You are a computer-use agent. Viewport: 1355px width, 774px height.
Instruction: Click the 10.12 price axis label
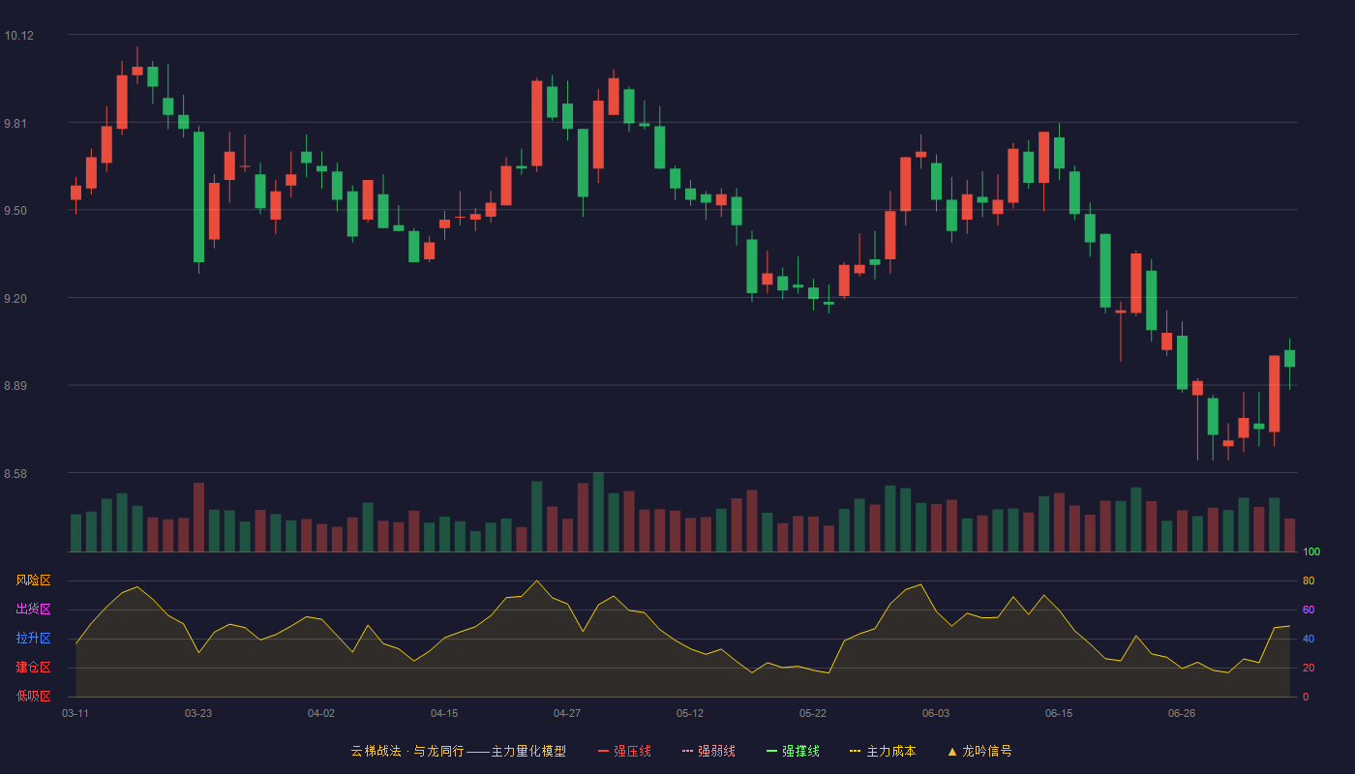pyautogui.click(x=18, y=36)
